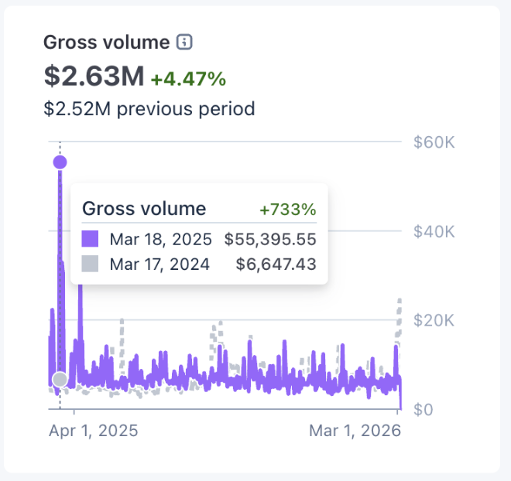The width and height of the screenshot is (511, 481).
Task: Click the $55,395.55 value in tooltip
Action: pos(270,238)
